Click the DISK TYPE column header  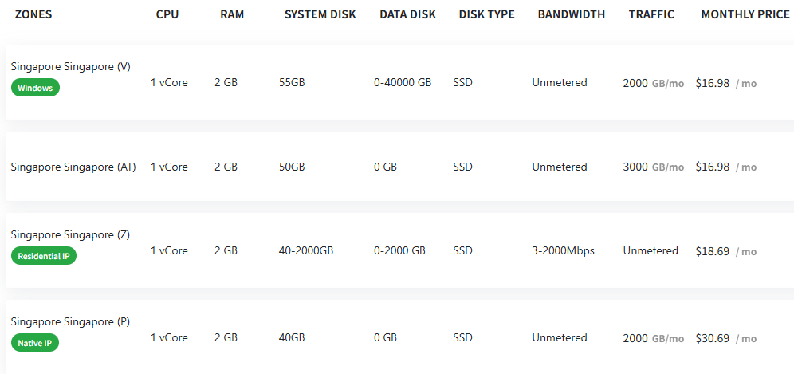(x=486, y=14)
